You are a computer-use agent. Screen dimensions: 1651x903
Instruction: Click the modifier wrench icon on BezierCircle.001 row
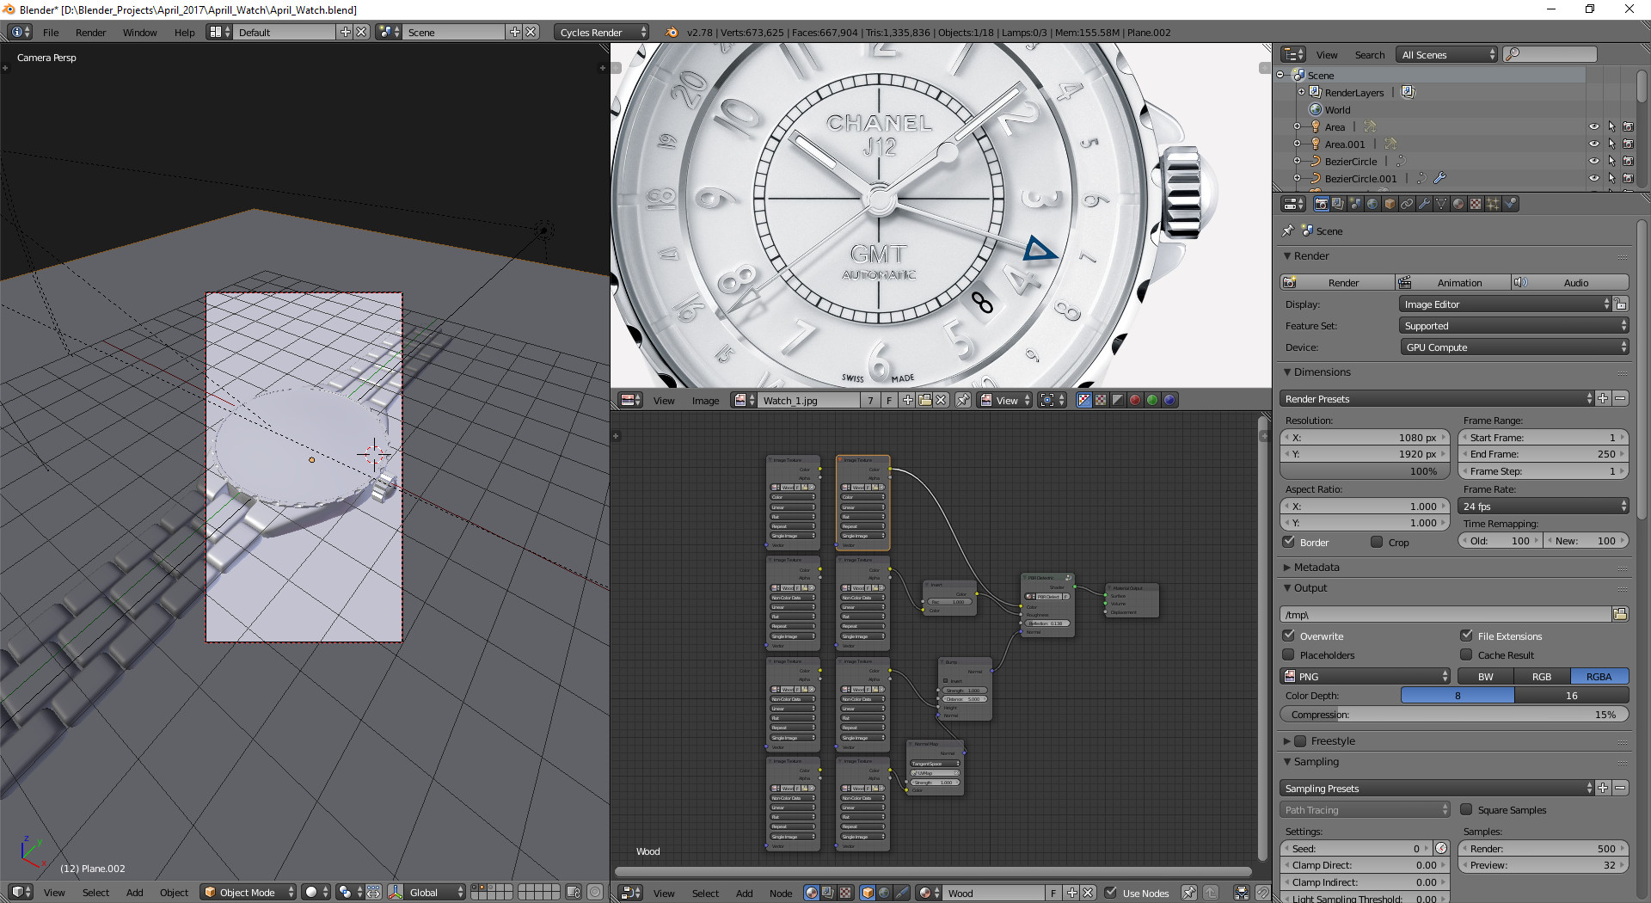point(1439,178)
